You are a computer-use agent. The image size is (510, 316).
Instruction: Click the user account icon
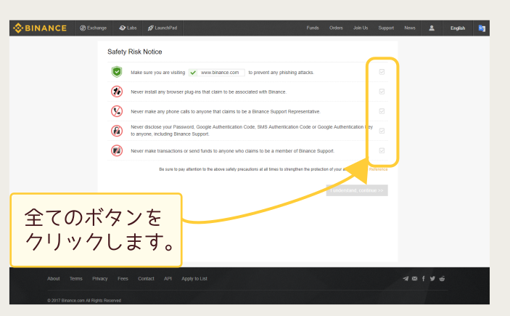click(x=432, y=28)
